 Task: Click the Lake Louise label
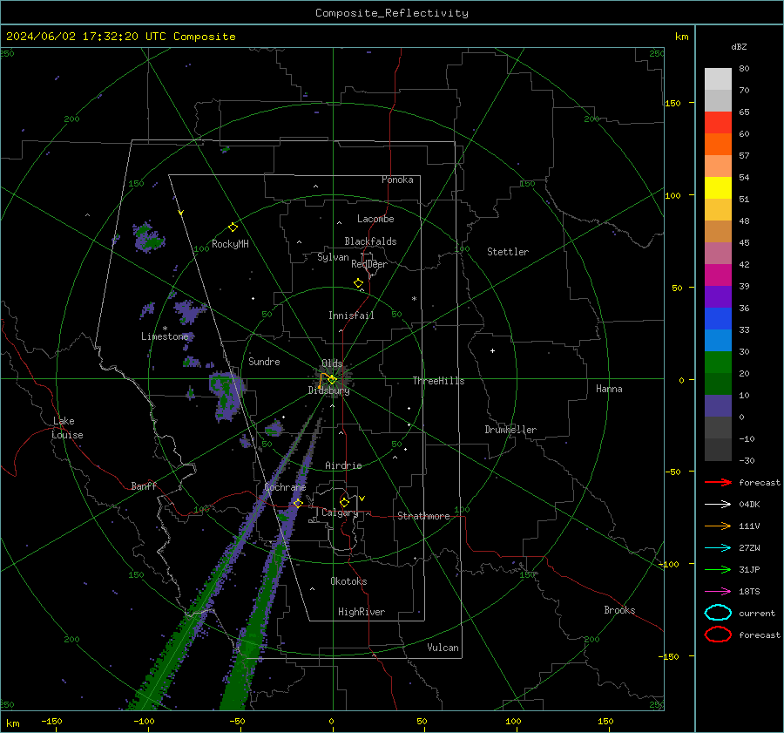[67, 428]
